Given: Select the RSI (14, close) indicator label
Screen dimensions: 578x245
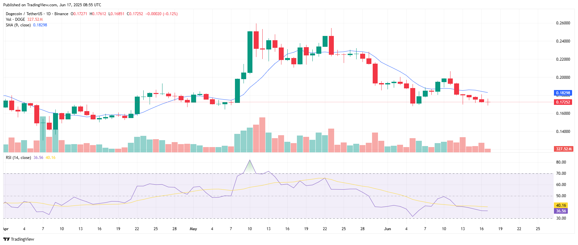Looking at the screenshot, I should [x=18, y=158].
